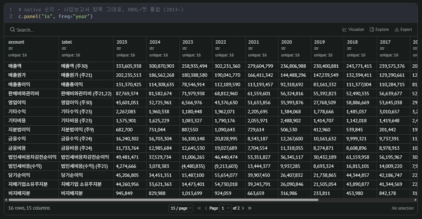This screenshot has height=219, width=422.
Task: Click the right scrollbar arrow
Action: click(415, 200)
